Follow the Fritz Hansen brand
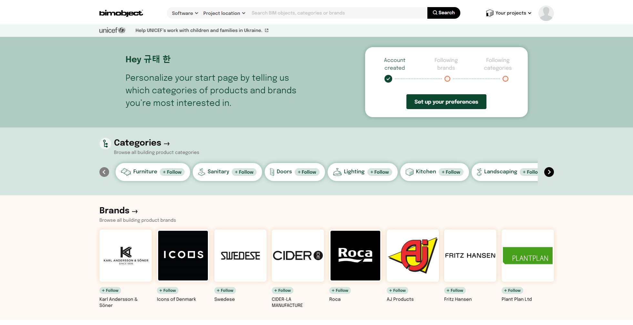 tap(455, 290)
